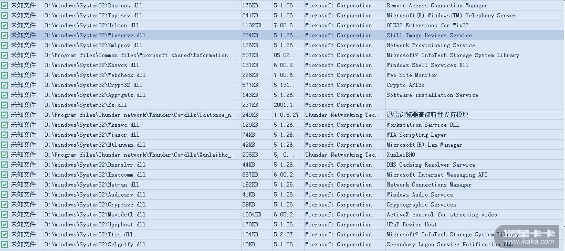Screen dimensions: 565x251
Task: Click 'ActiveX control for streaming video' description
Action: point(442,214)
